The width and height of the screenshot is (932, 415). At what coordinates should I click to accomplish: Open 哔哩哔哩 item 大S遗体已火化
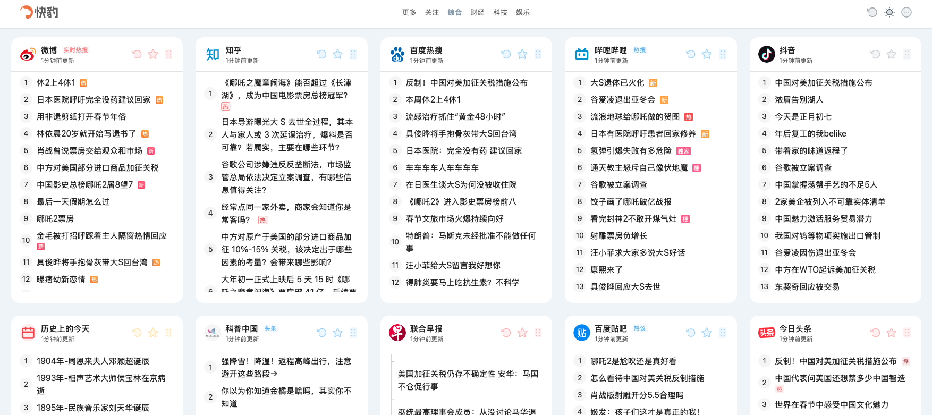click(x=617, y=83)
